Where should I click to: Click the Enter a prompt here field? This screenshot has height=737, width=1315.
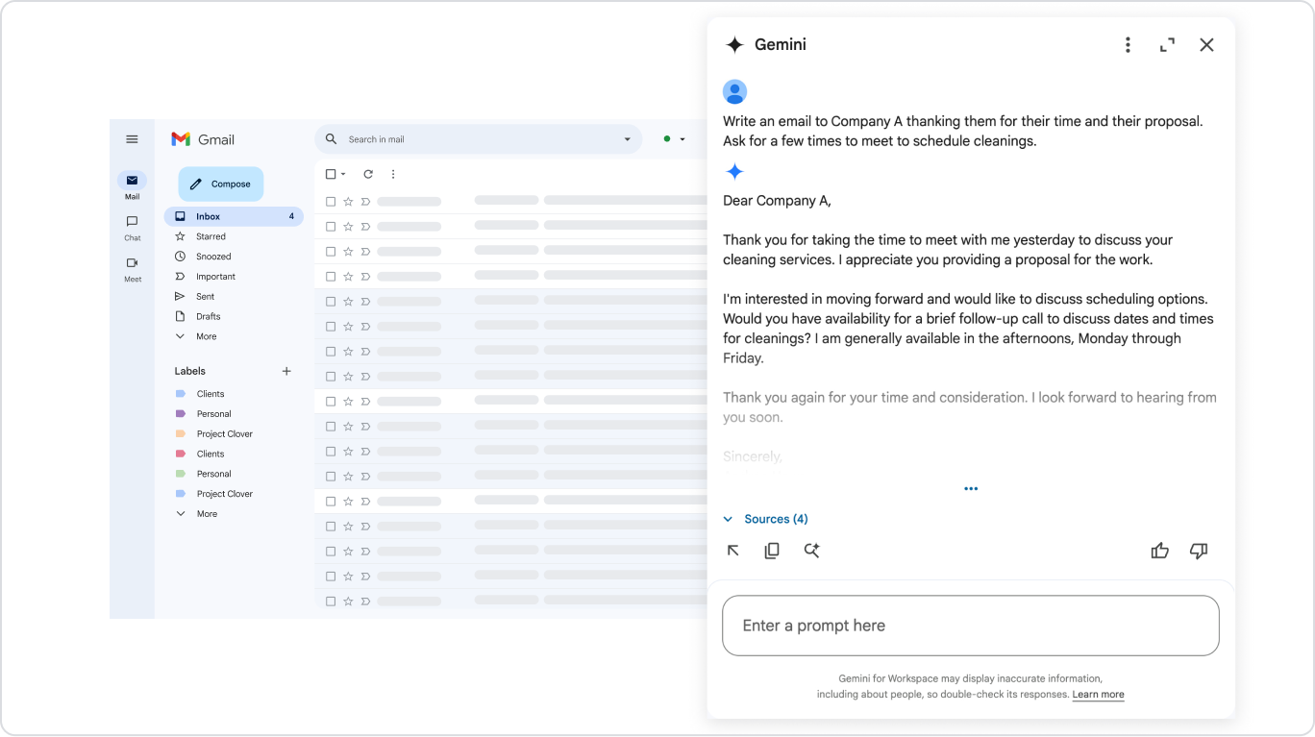point(970,626)
